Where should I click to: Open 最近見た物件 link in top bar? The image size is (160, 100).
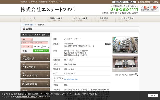tap(118, 2)
